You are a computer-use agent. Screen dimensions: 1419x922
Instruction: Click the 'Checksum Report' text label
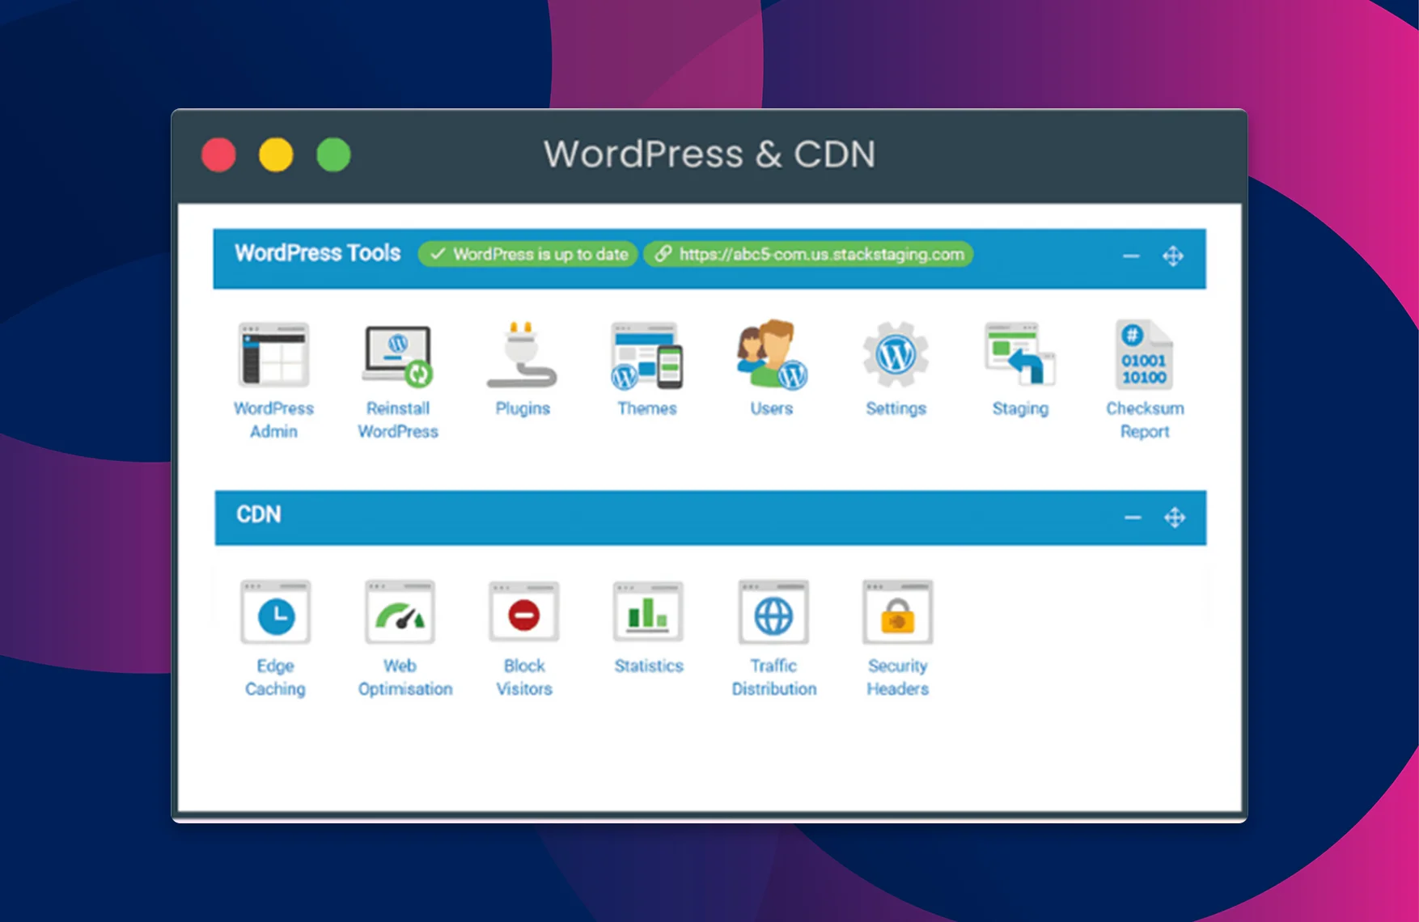[x=1145, y=420]
